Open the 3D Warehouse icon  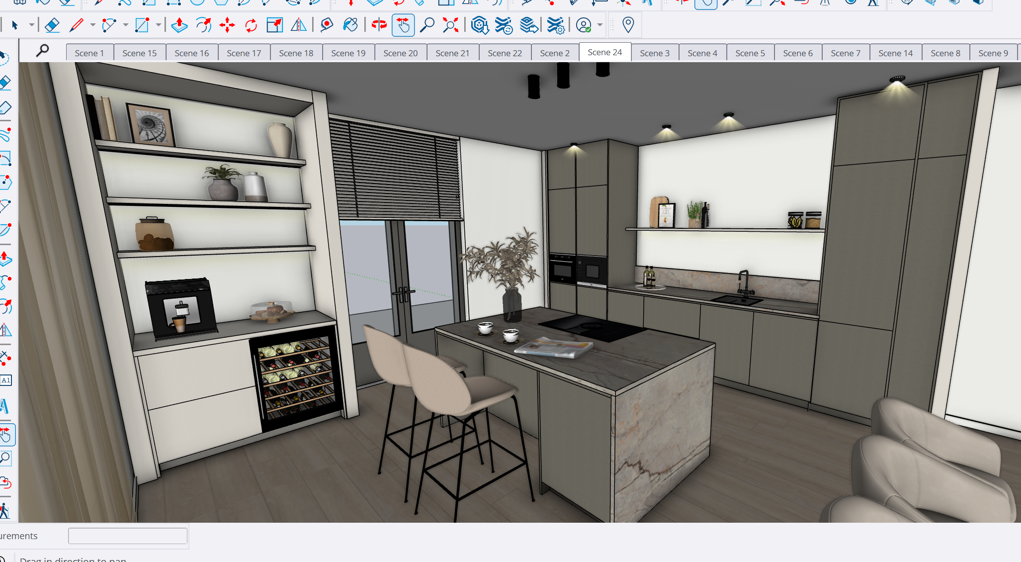pyautogui.click(x=479, y=25)
